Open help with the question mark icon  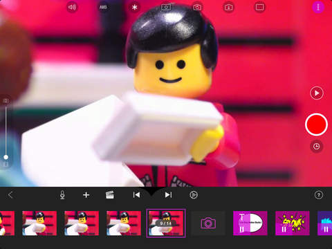tap(319, 195)
